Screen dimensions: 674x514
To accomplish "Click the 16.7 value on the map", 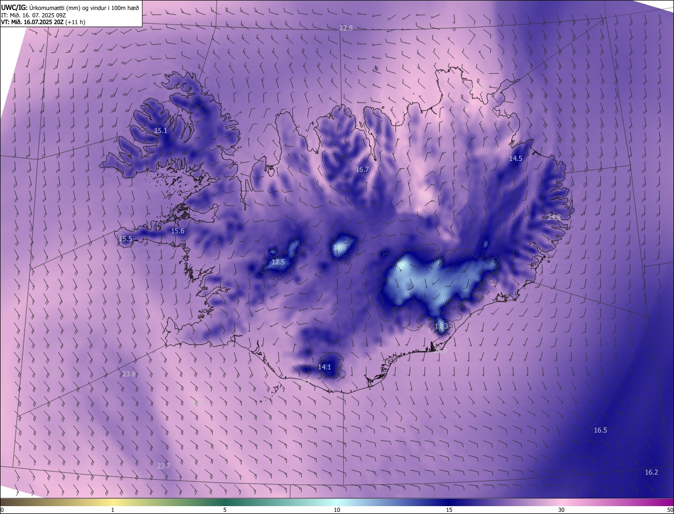I will click(362, 169).
